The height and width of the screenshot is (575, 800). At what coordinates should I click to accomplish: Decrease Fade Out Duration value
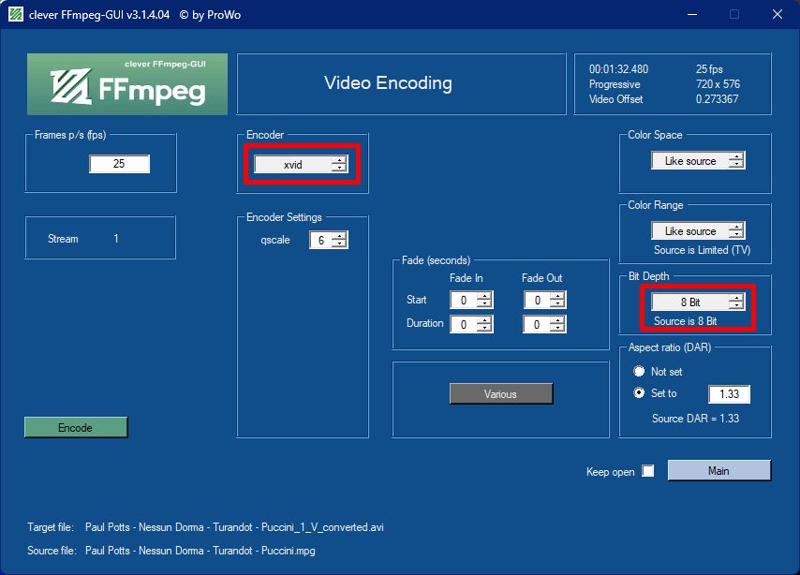[557, 328]
